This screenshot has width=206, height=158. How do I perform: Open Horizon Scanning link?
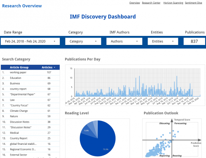173,3
